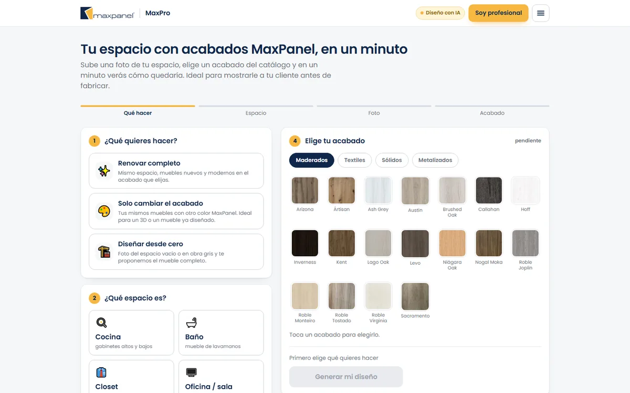
Task: Select the Maderados category pill
Action: (x=311, y=160)
